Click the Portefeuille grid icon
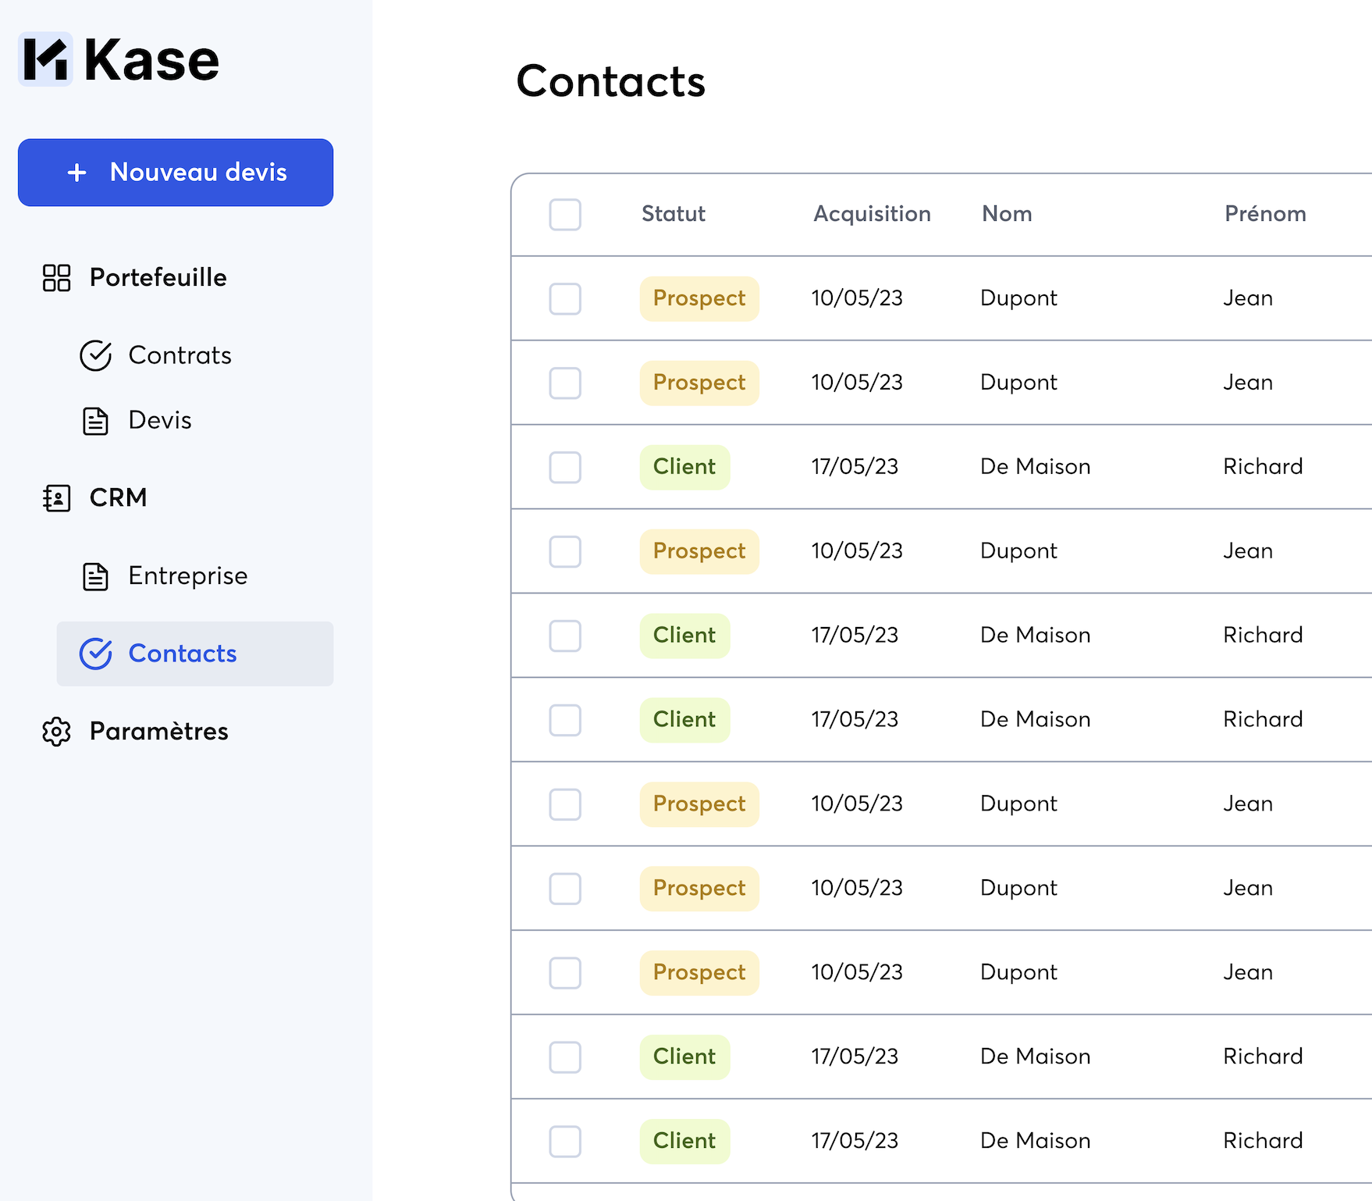1372x1201 pixels. [x=56, y=278]
